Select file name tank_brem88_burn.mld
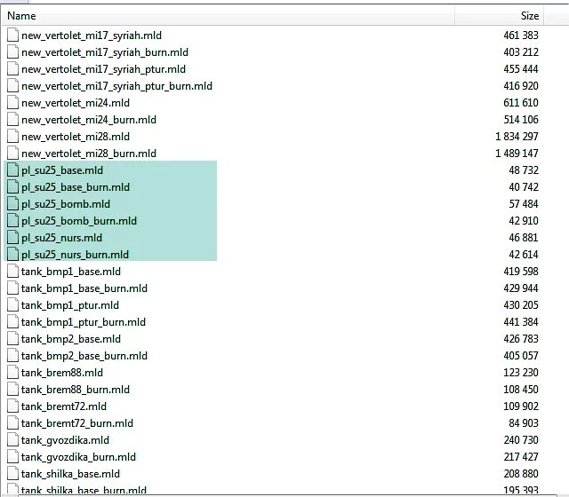Viewport: 569px width, 497px height. tap(76, 390)
